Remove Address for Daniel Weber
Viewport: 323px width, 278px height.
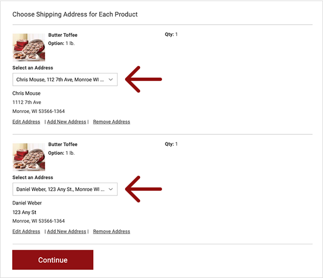click(x=112, y=231)
